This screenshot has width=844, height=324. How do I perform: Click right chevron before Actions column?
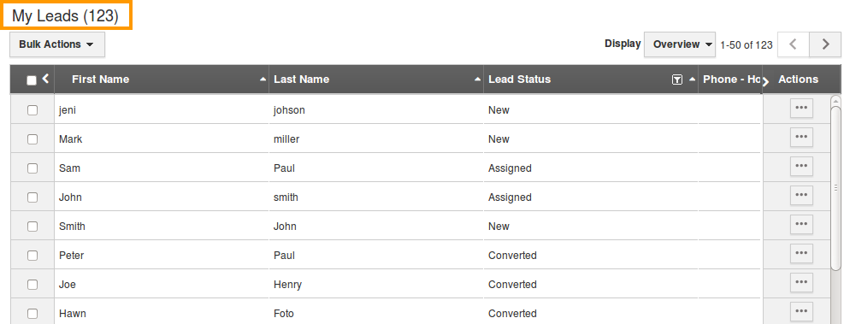[766, 80]
